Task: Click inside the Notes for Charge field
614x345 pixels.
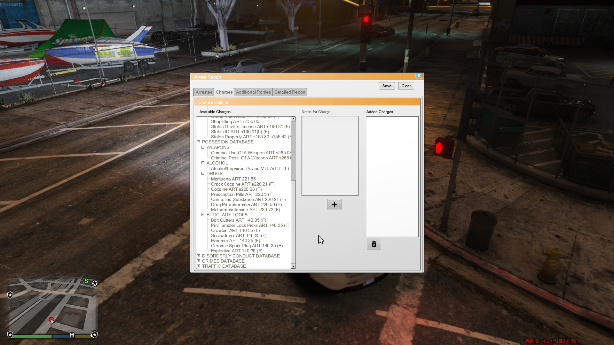Action: click(x=330, y=156)
